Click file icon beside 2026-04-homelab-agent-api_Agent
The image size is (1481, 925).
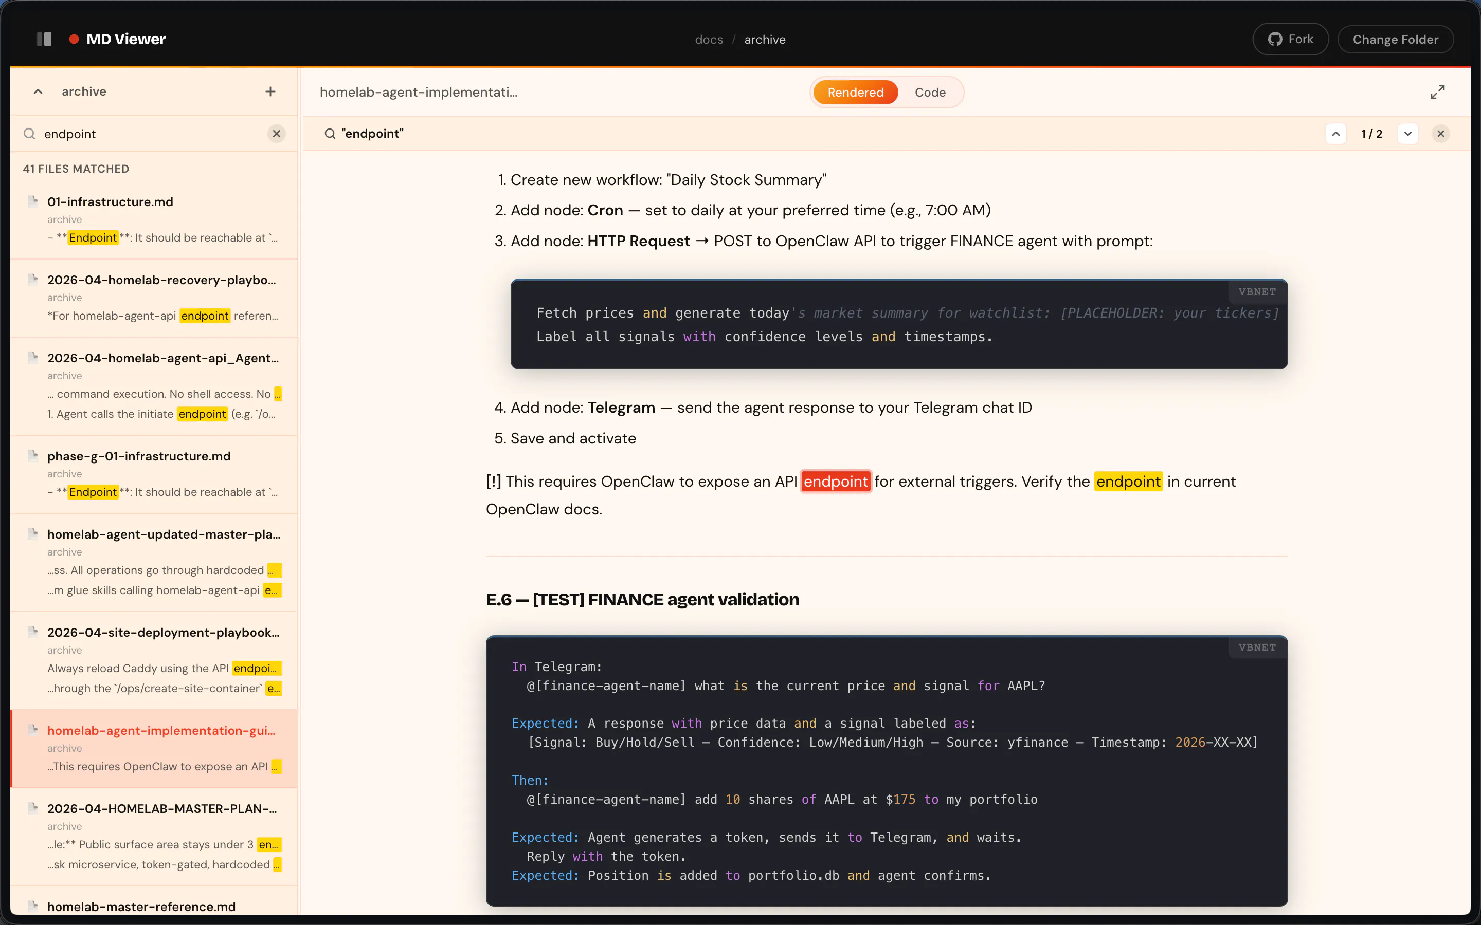coord(33,358)
